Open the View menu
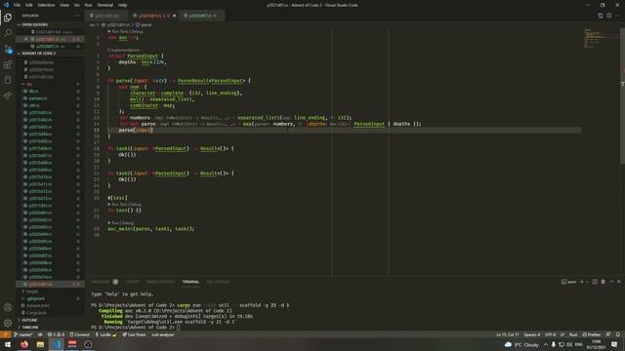 click(64, 5)
